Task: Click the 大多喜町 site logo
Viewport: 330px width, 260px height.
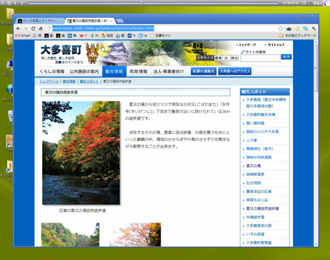Action: (61, 50)
